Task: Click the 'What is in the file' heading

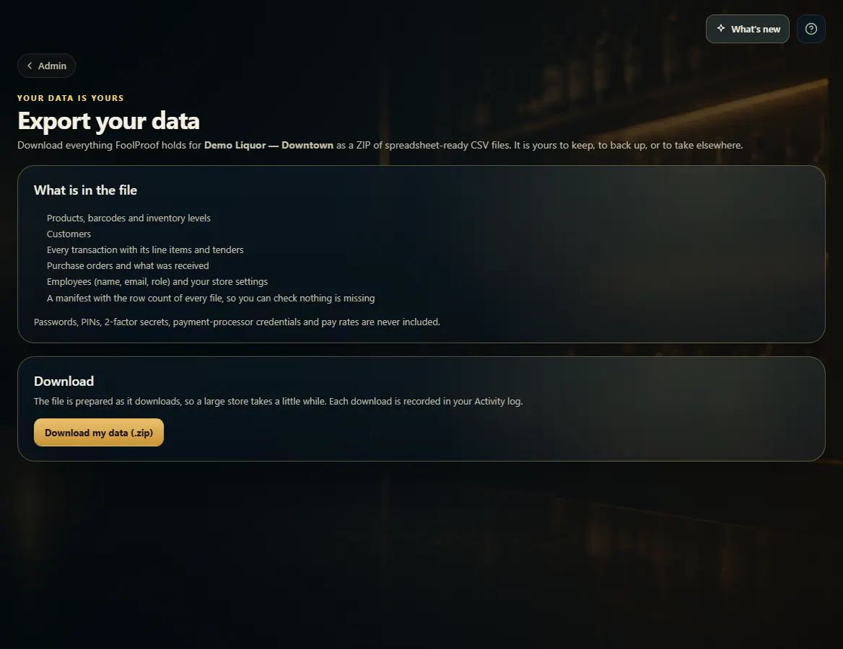Action: pos(85,190)
